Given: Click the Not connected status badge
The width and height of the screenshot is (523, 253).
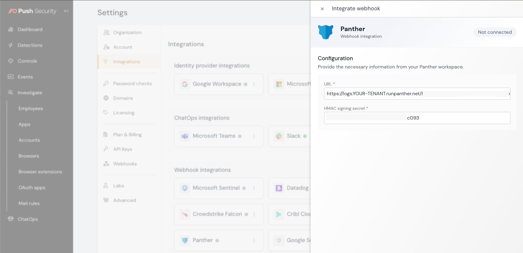Looking at the screenshot, I should coord(495,32).
